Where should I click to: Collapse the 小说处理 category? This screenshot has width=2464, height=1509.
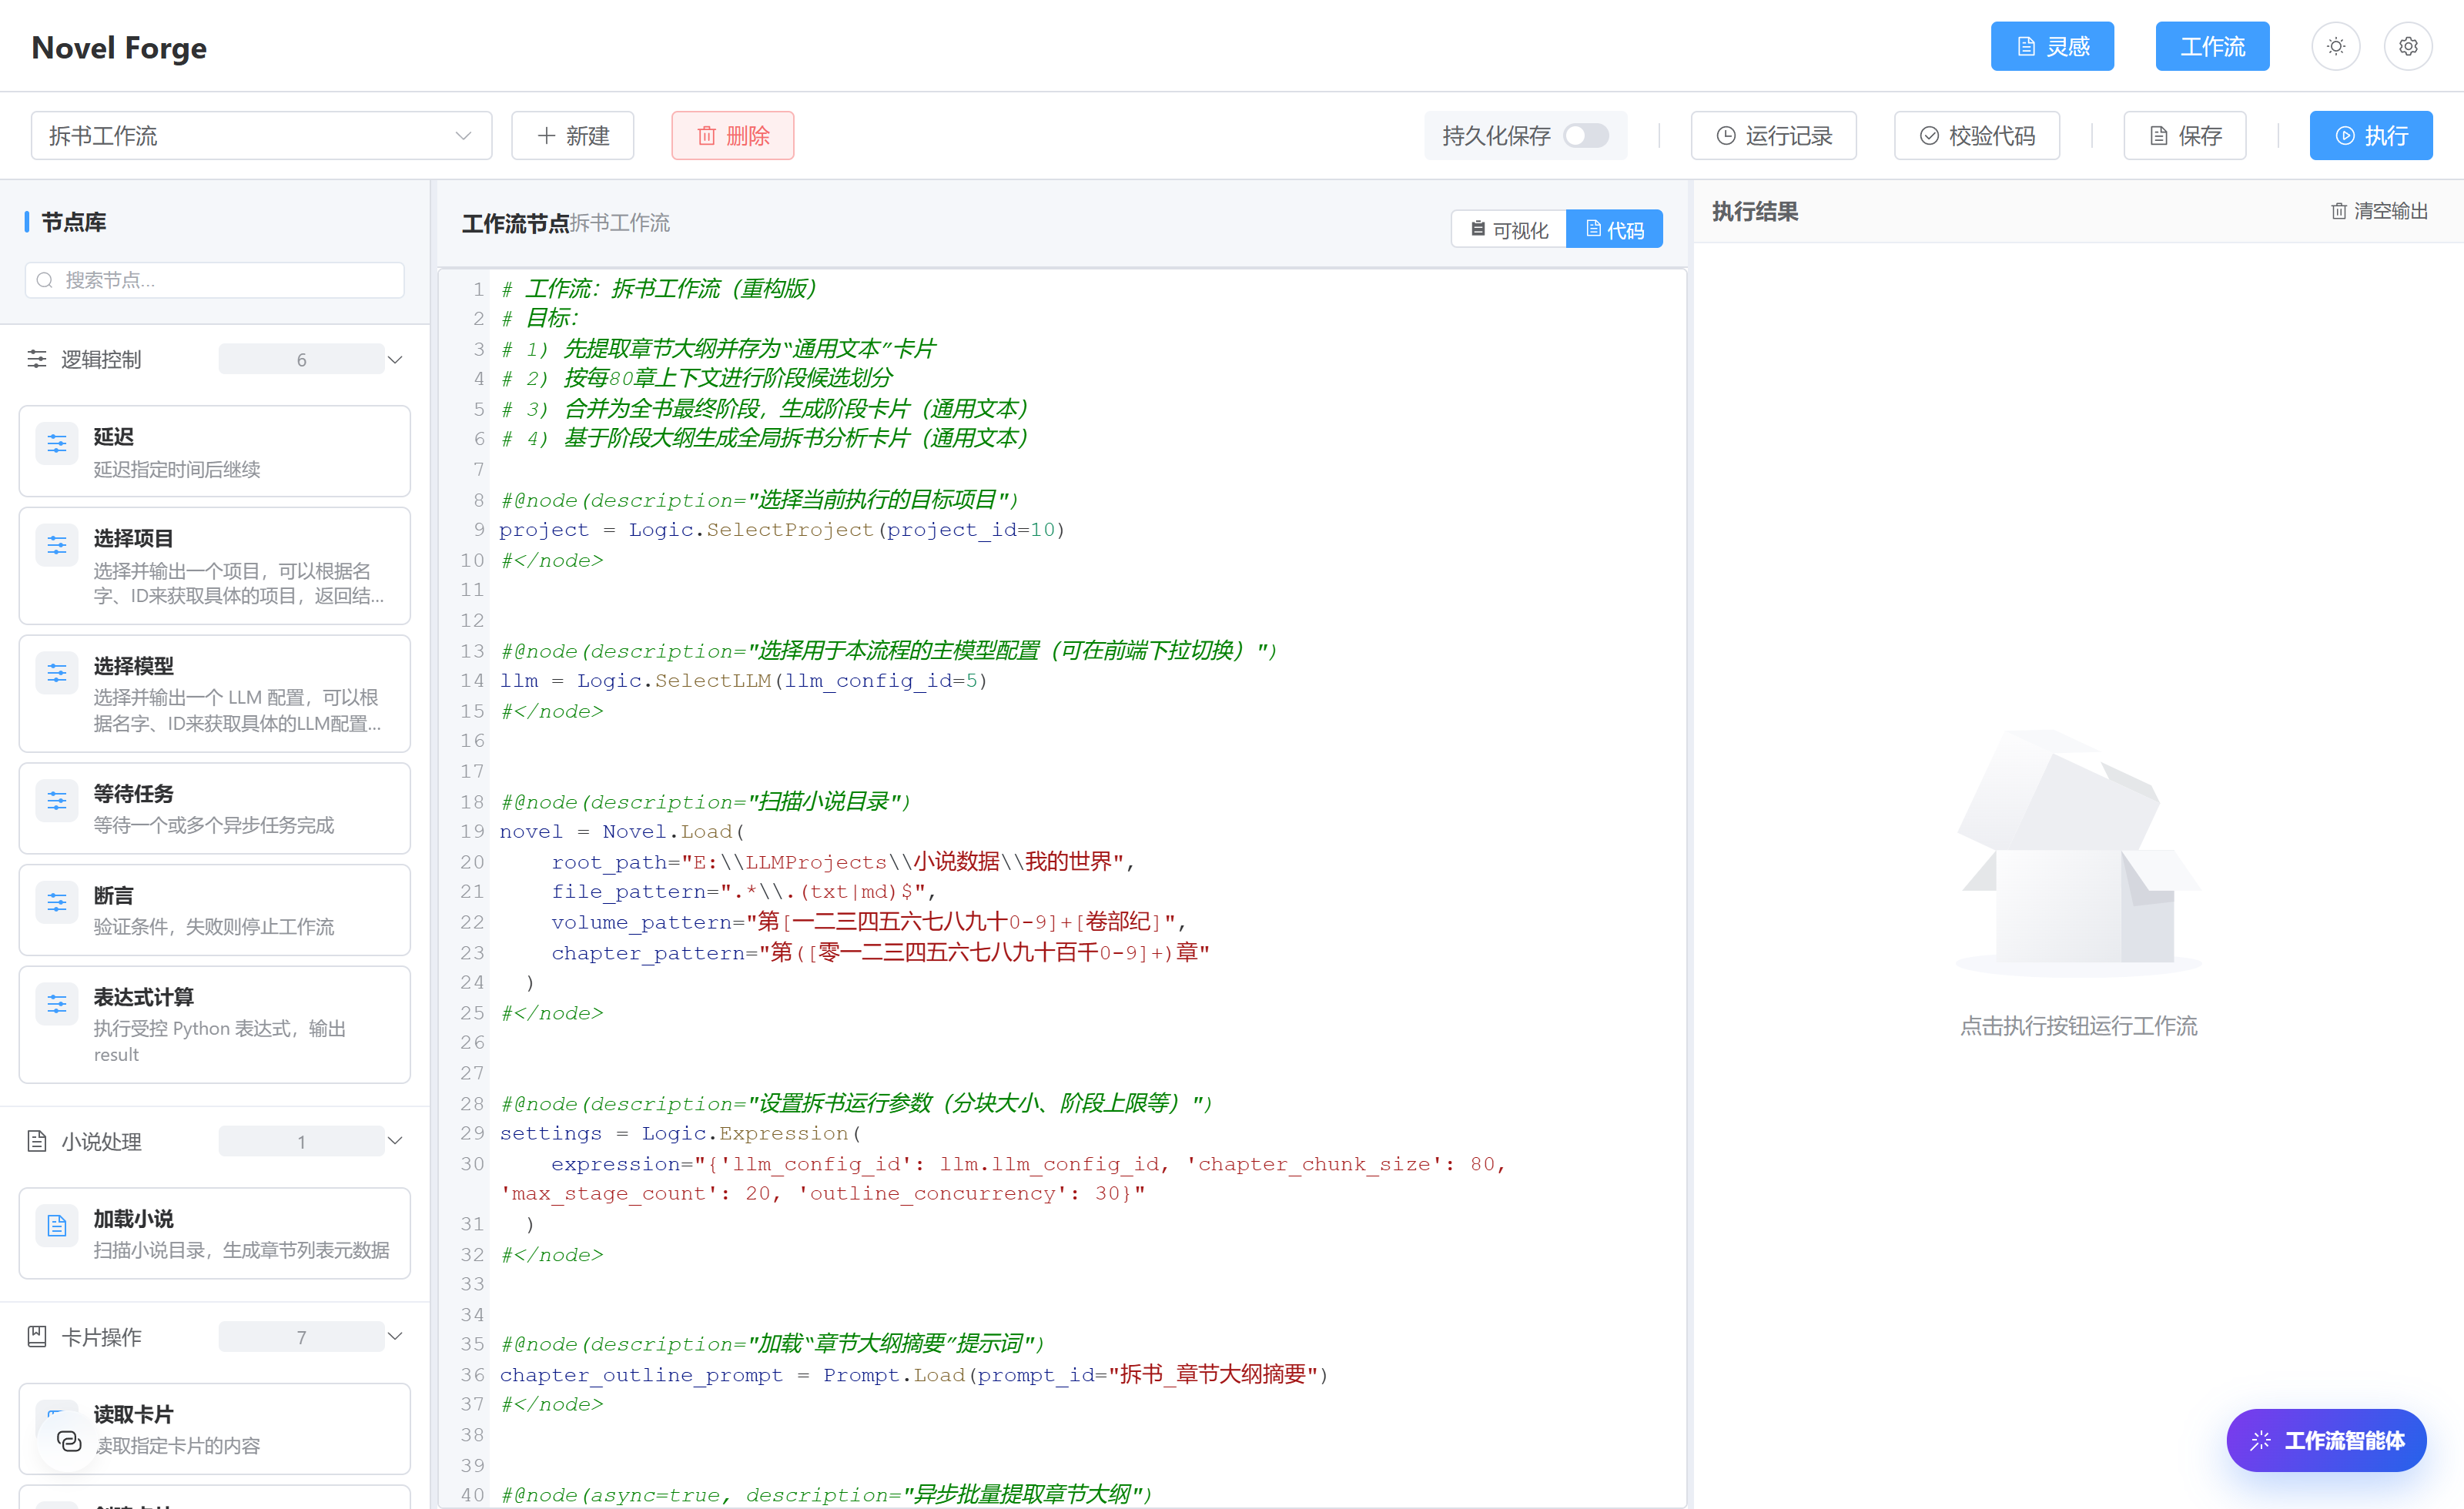coord(395,1140)
